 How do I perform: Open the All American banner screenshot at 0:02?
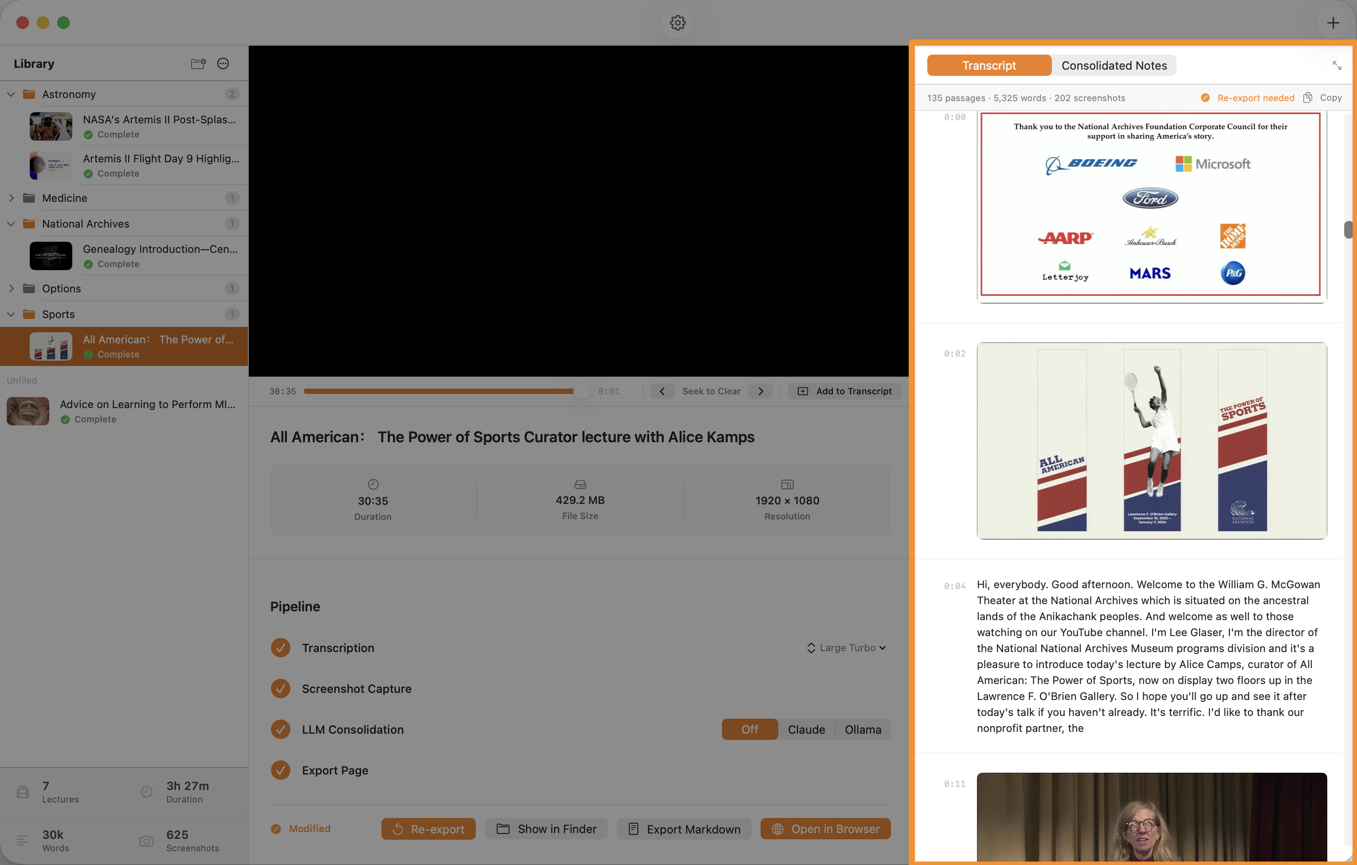click(x=1151, y=440)
